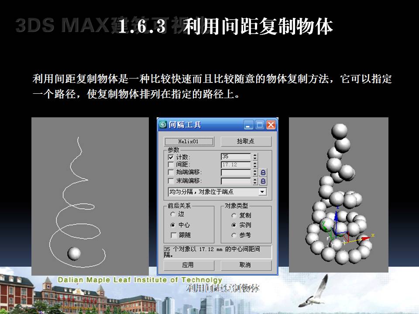Open the 均匀分隔 distribution dropdown
Image resolution: width=419 pixels, height=314 pixels.
(x=262, y=192)
